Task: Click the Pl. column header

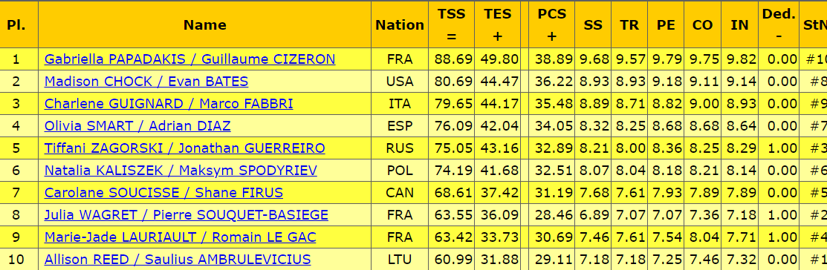Action: (16, 24)
